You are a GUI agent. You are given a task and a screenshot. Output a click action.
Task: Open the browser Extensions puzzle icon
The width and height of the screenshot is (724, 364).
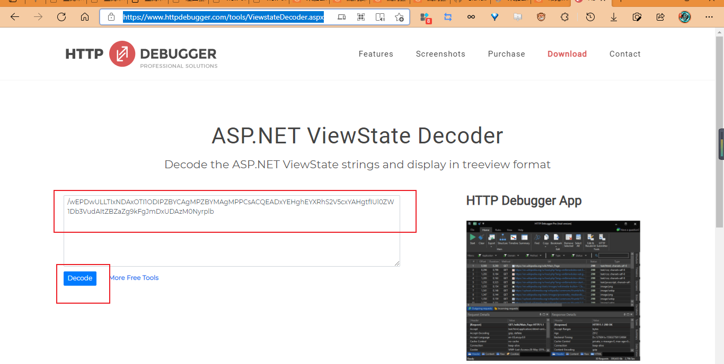[564, 17]
